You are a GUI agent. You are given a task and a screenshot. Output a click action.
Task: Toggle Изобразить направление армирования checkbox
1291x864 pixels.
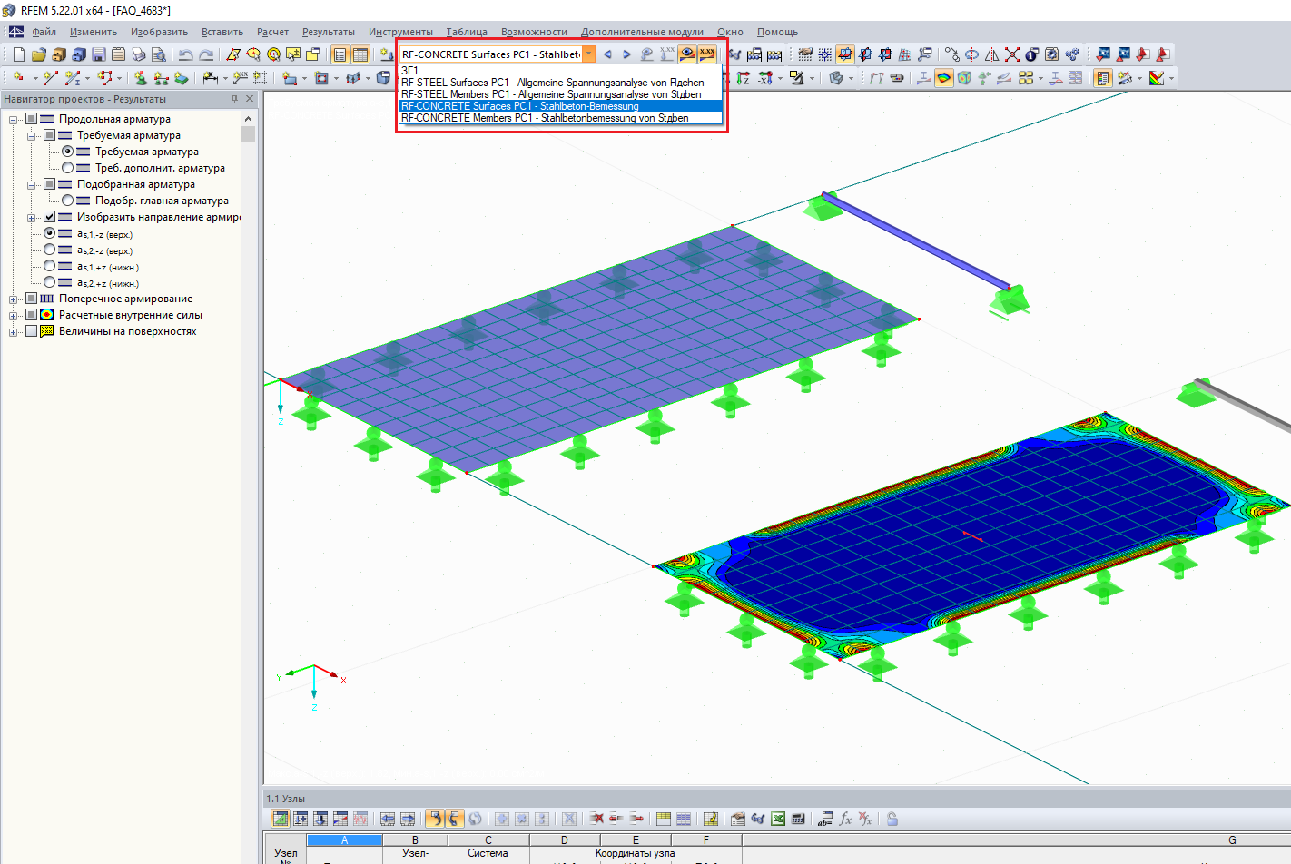click(x=50, y=217)
